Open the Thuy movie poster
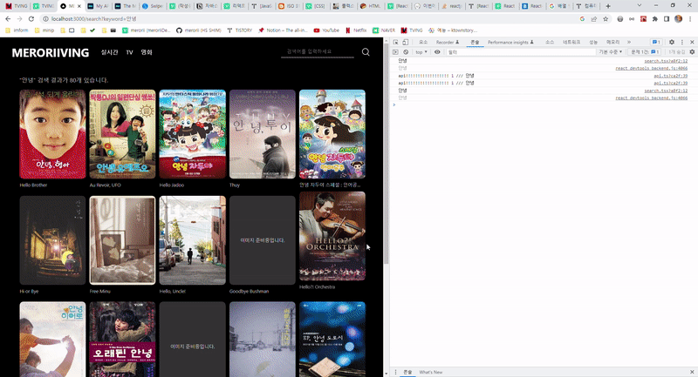 click(x=263, y=134)
